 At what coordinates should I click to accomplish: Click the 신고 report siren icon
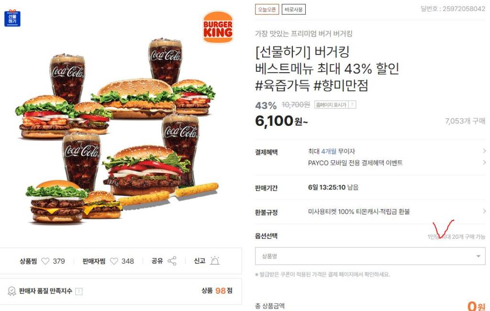215,261
